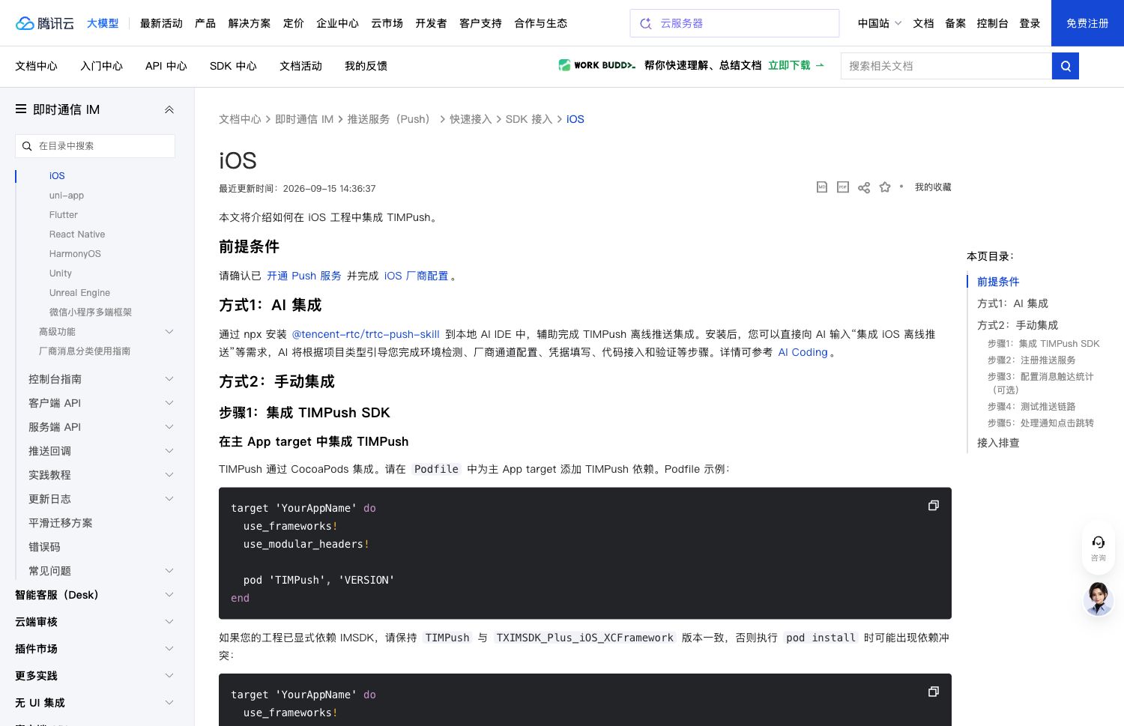This screenshot has height=726, width=1124.
Task: Share this iOS documentation page
Action: [x=864, y=187]
